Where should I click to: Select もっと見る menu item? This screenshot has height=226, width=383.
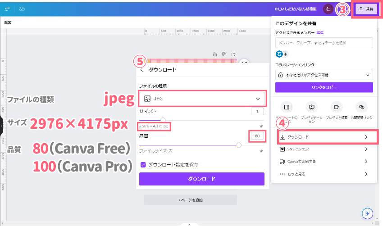pos(324,174)
